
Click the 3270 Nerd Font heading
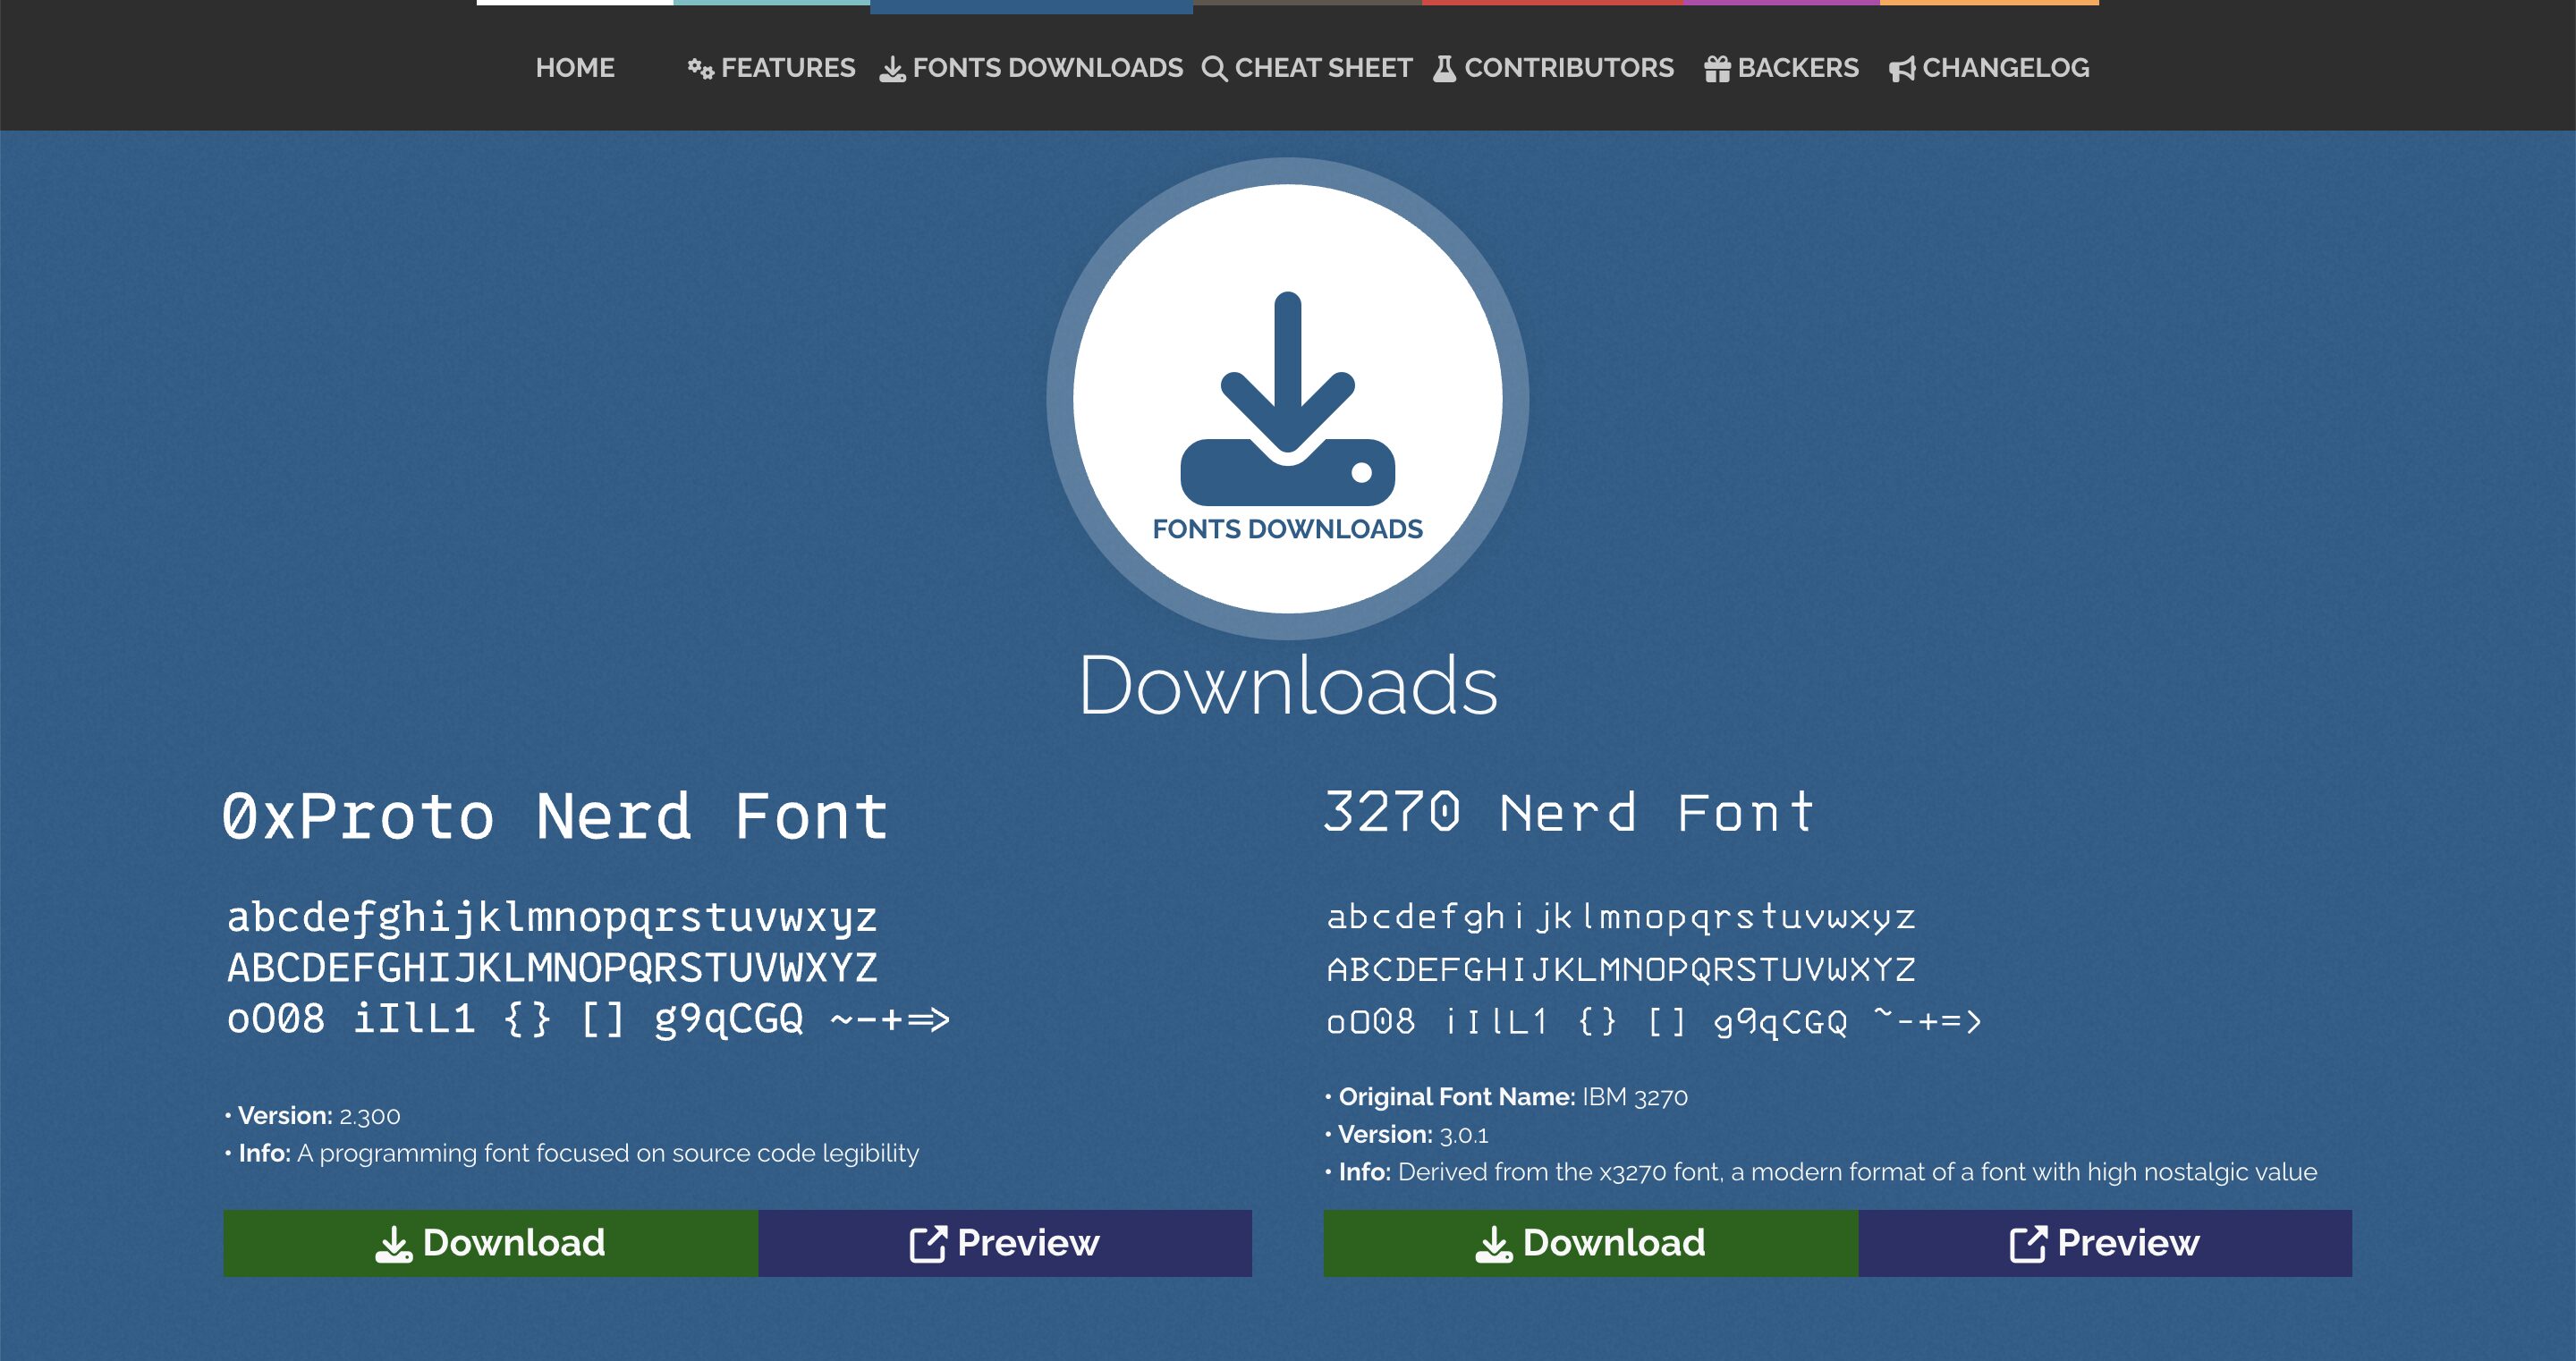1570,812
